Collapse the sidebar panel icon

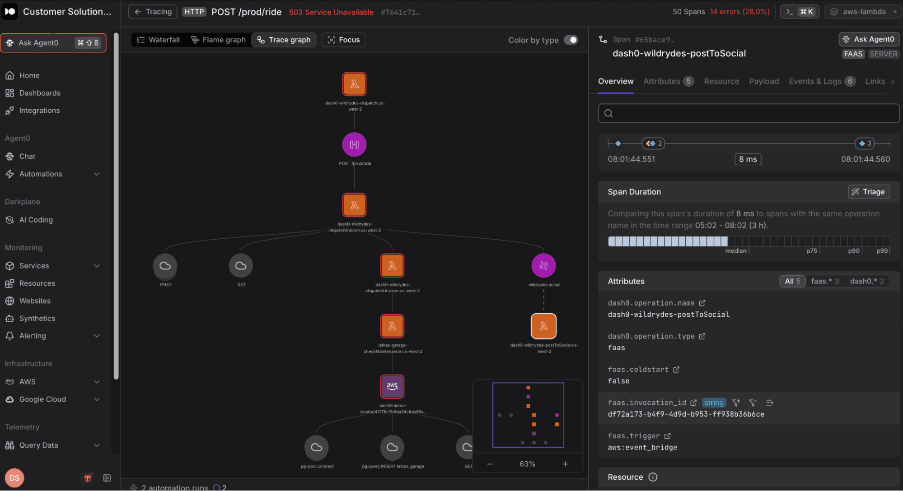107,478
